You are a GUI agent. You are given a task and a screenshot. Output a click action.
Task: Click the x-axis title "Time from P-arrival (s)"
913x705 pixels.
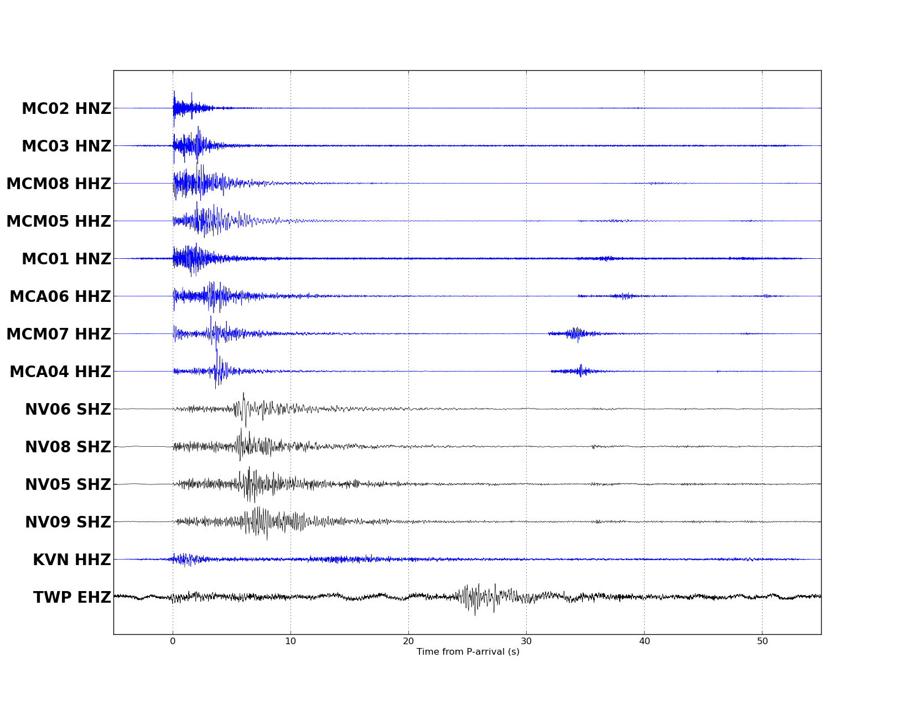point(468,652)
